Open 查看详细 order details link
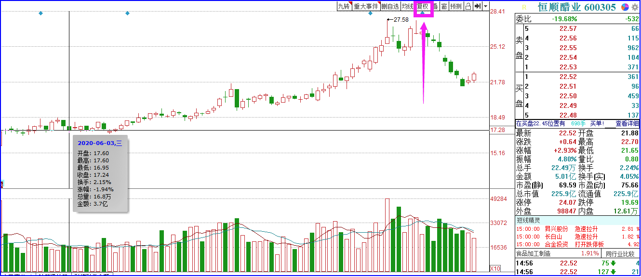The width and height of the screenshot is (641, 277). [628, 124]
